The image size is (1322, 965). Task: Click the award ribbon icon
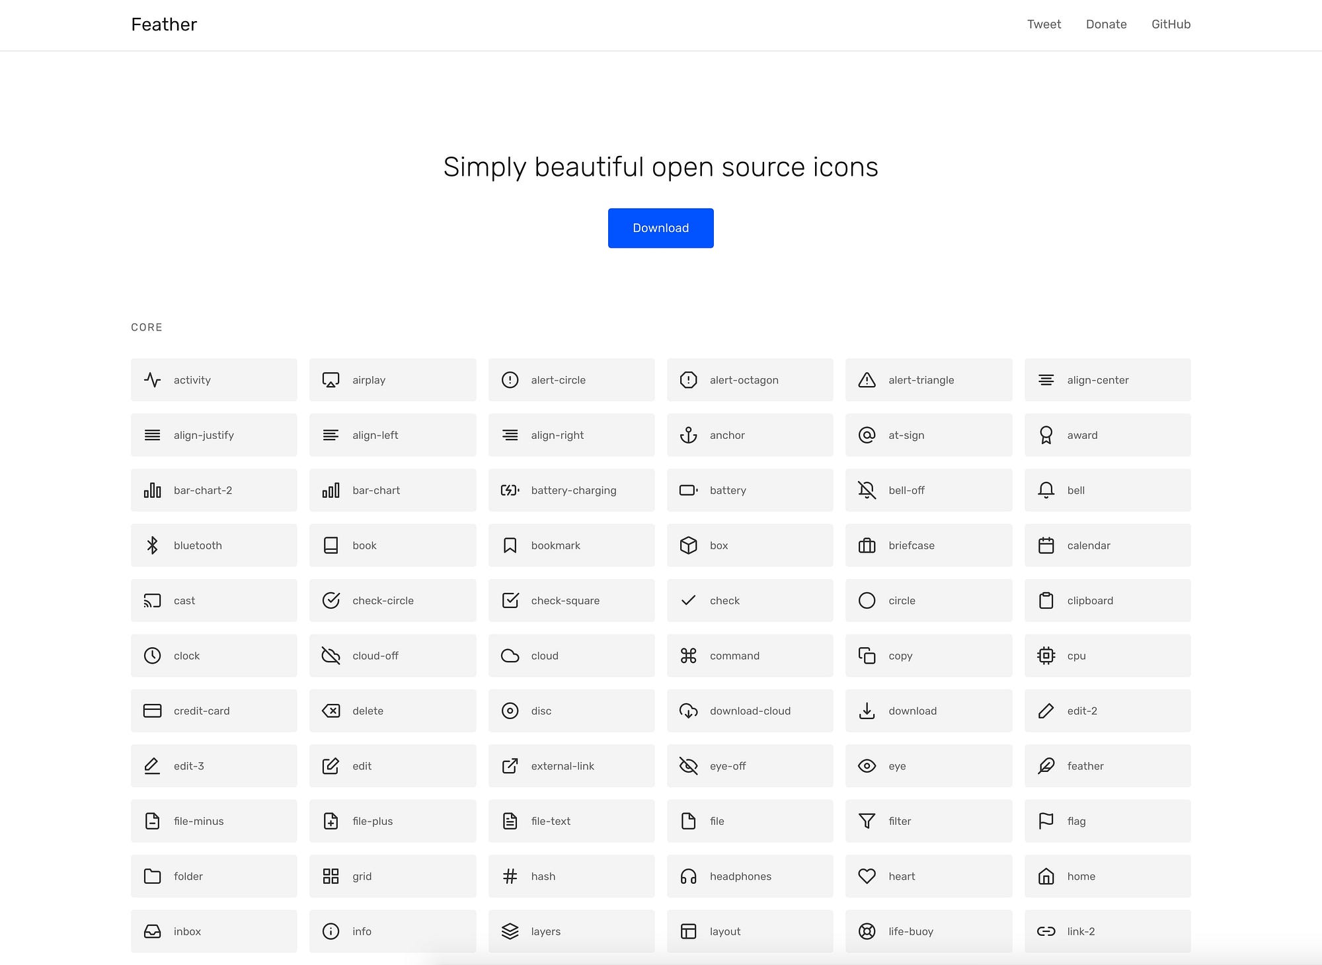1046,435
